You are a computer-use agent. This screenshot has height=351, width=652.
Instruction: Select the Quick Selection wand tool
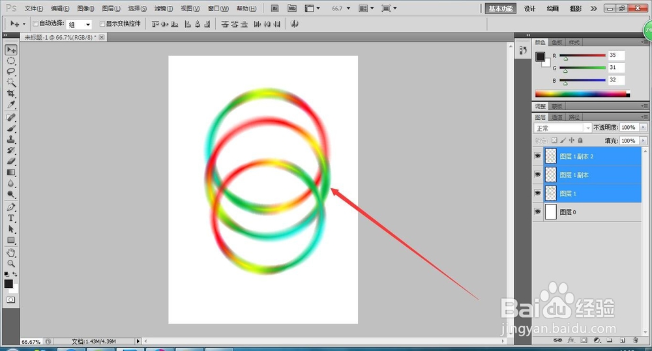point(11,82)
